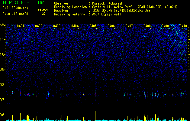The height and width of the screenshot is (121, 190).
Task: Click the kHz axis unit label
Action: click(x=3, y=25)
